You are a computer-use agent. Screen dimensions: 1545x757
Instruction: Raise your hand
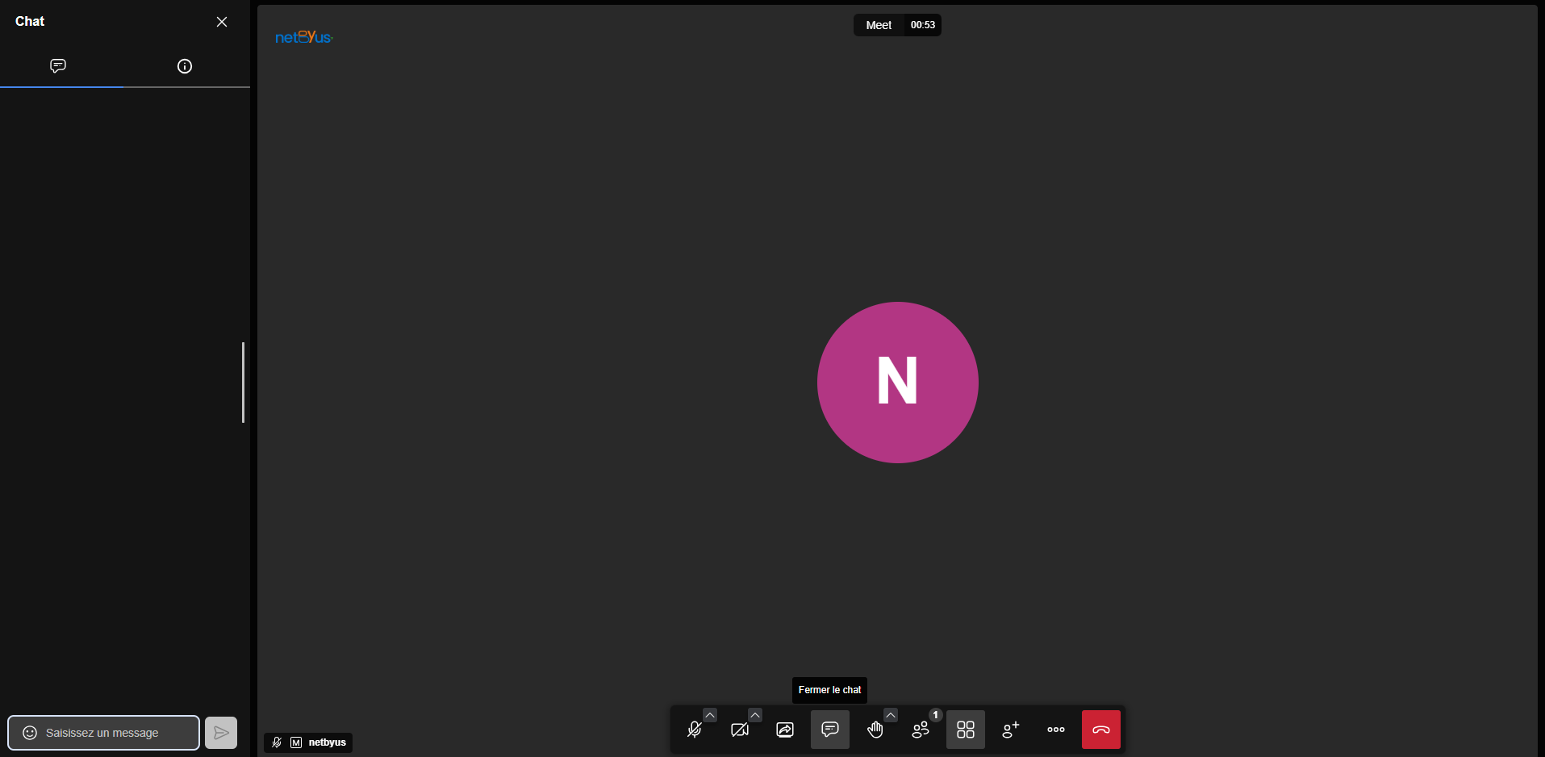point(875,730)
